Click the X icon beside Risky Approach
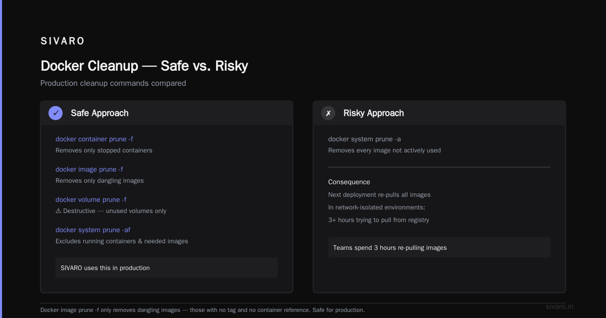Image resolution: width=606 pixels, height=318 pixels. (x=328, y=113)
